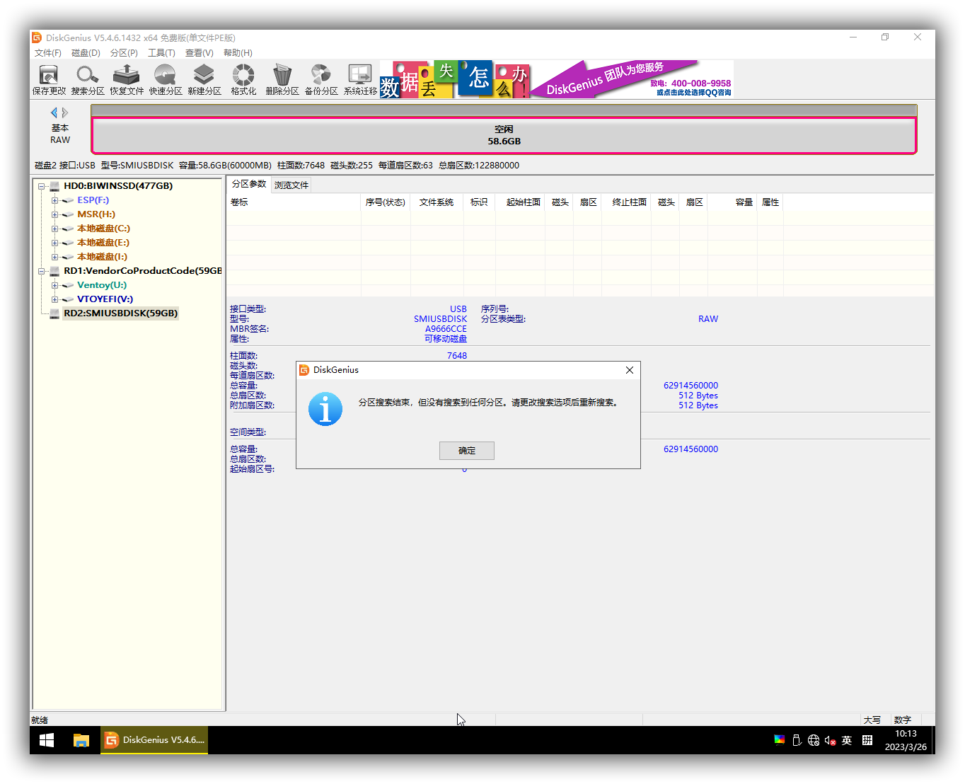
Task: Click the blue RAW partition table value
Action: point(708,319)
